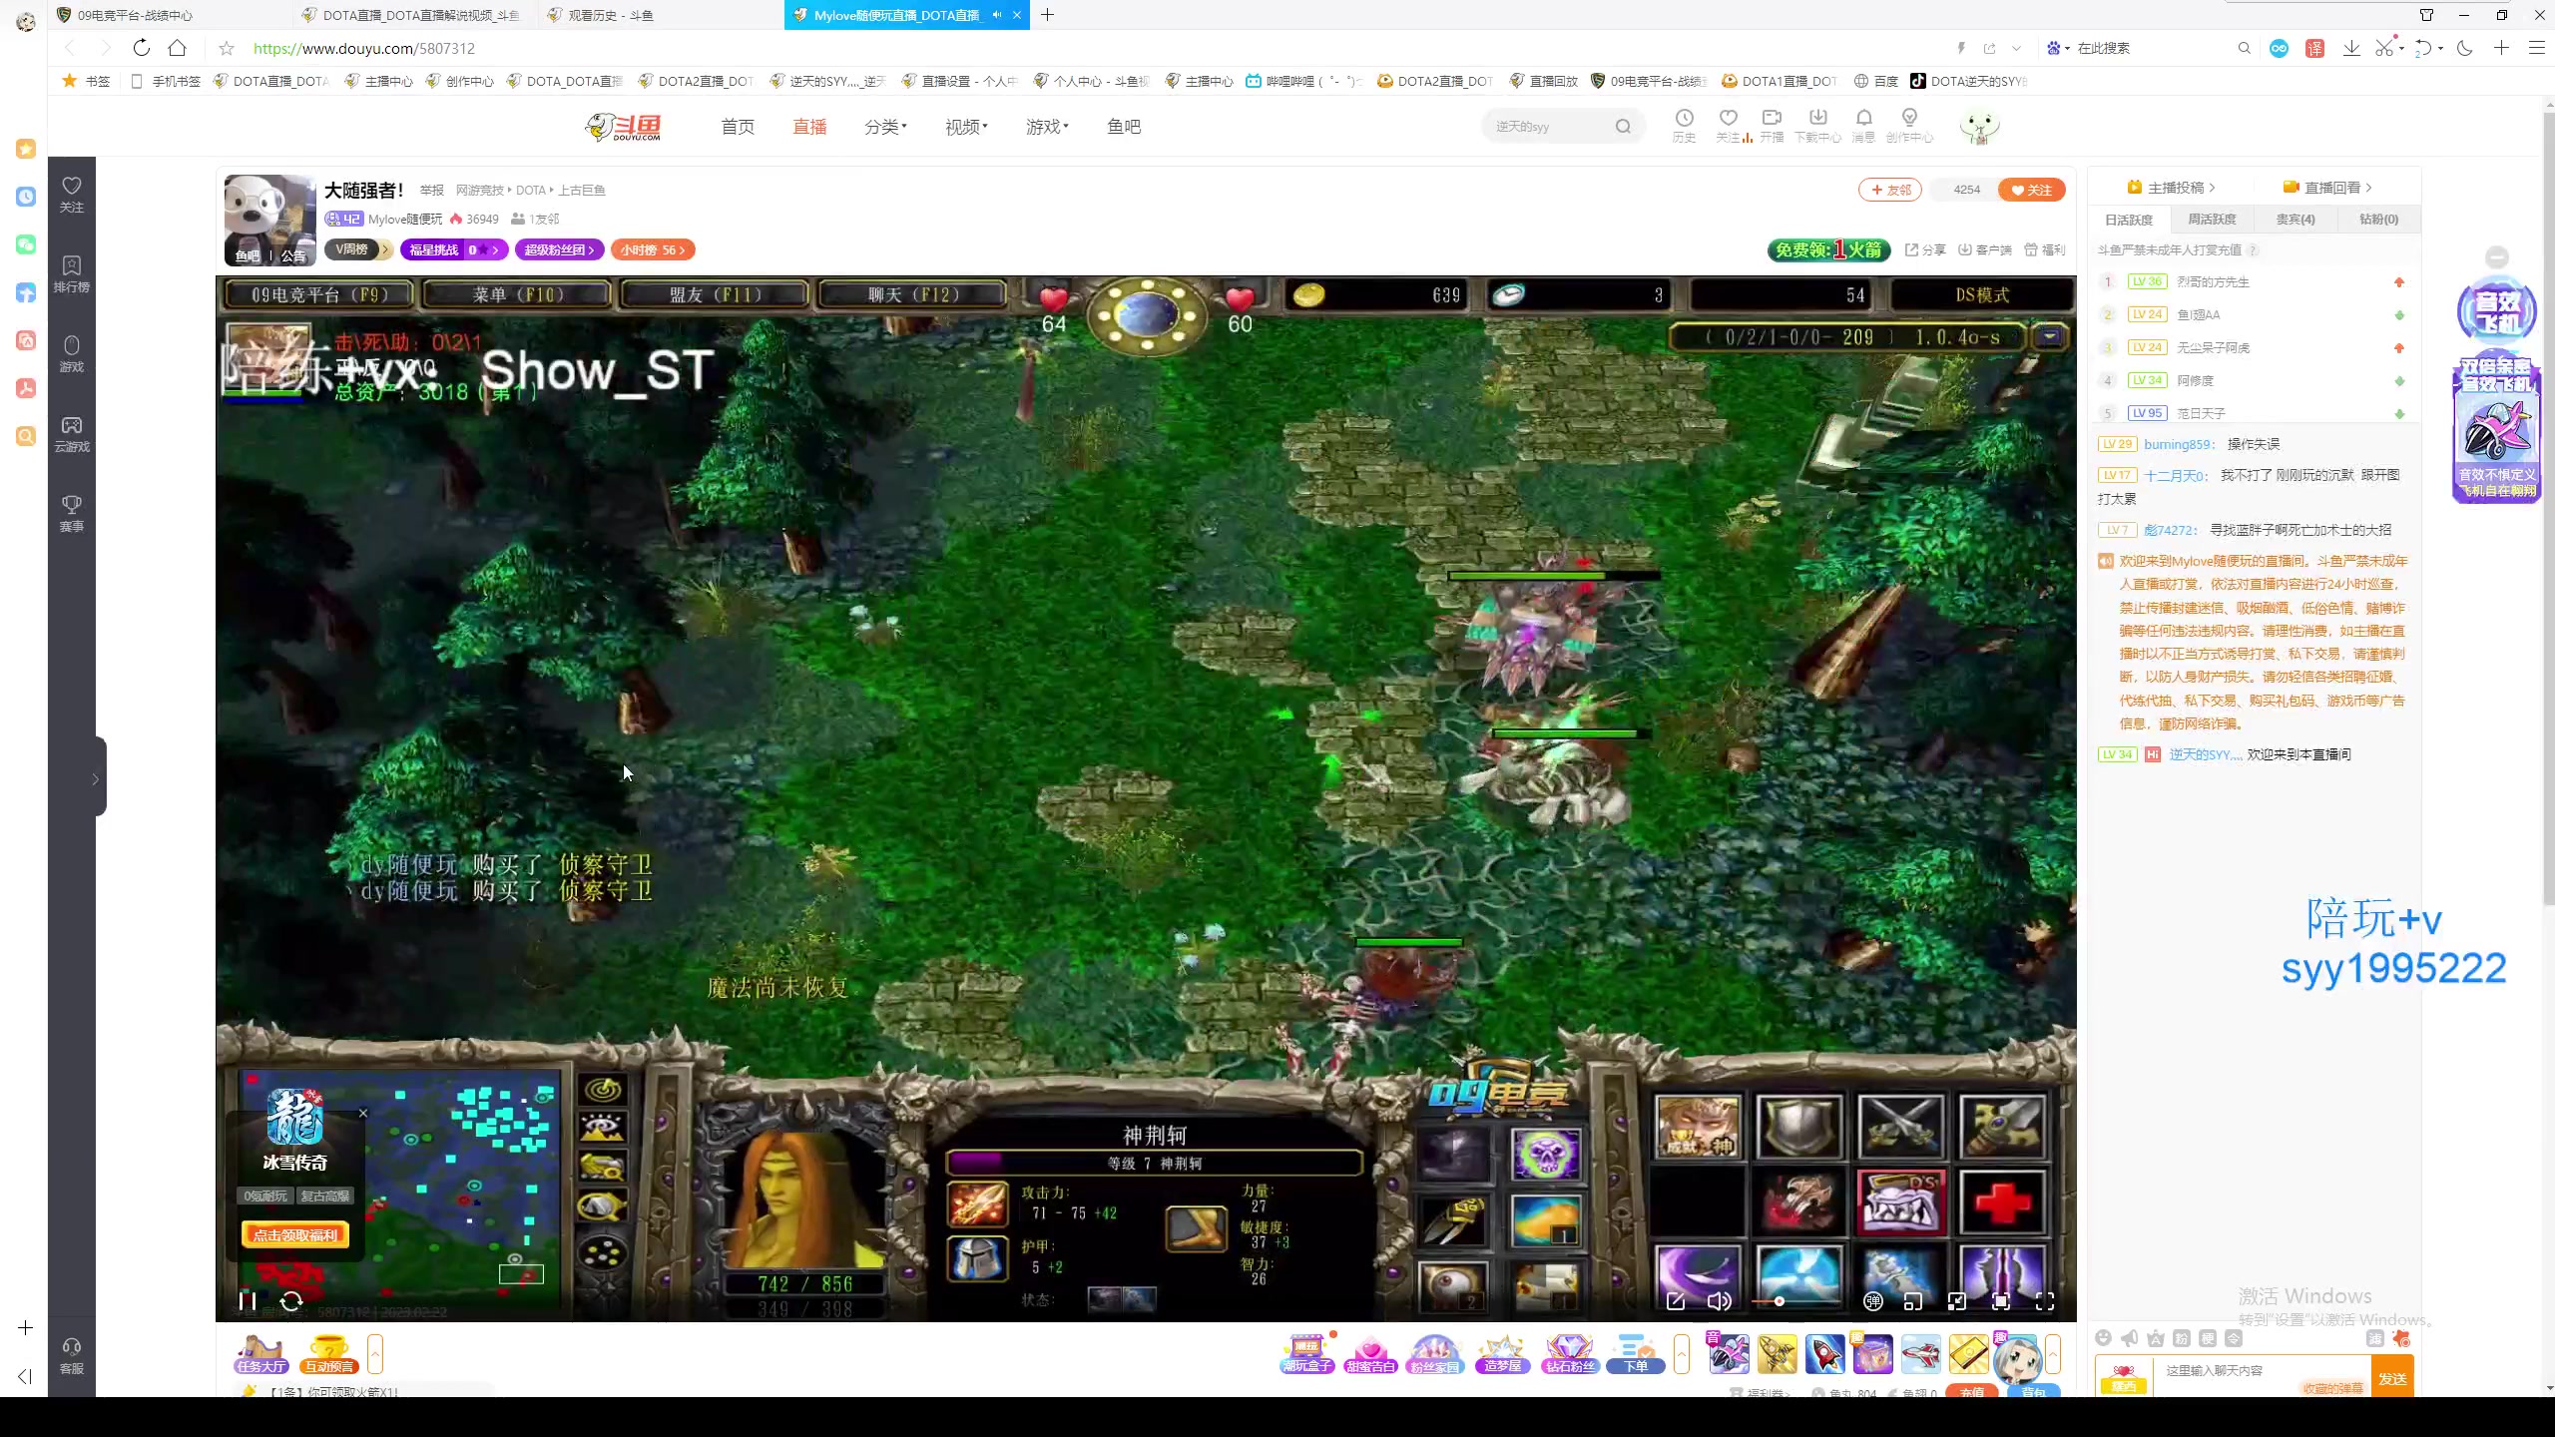
Task: Switch to the 周活跃度 tab
Action: pyautogui.click(x=2212, y=219)
